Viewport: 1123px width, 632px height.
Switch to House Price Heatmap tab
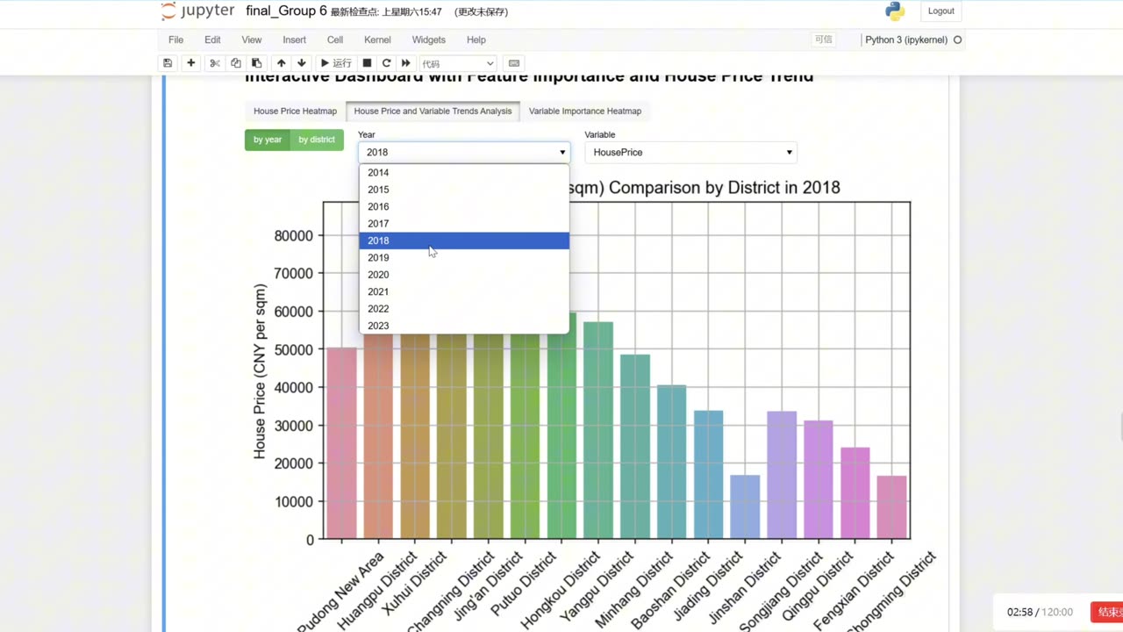pos(295,111)
